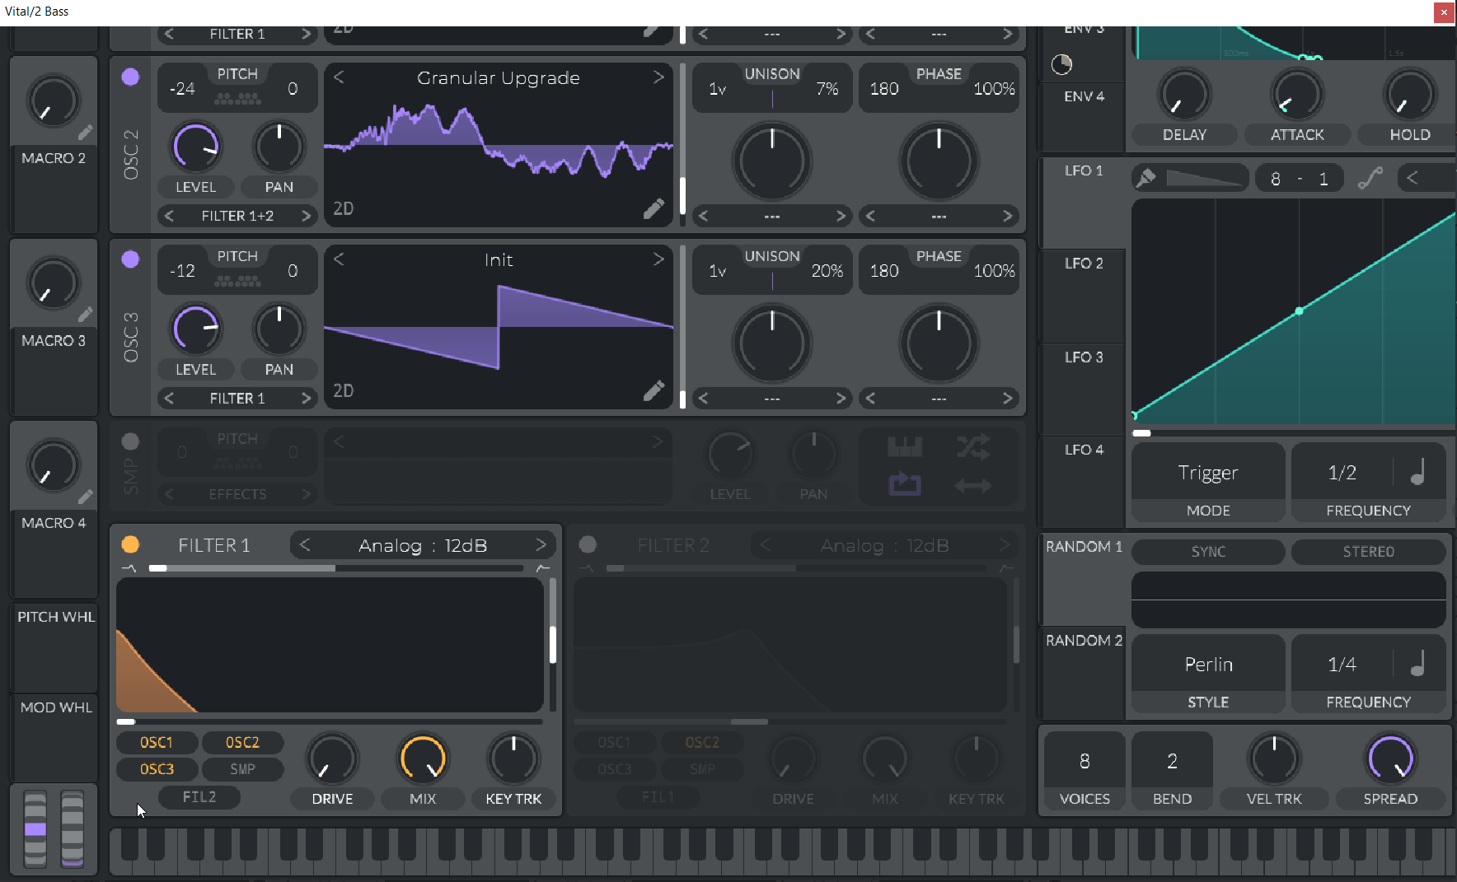Toggle the OSC3 input button on Filter 1
Screen dimensions: 1457x882
click(x=157, y=769)
